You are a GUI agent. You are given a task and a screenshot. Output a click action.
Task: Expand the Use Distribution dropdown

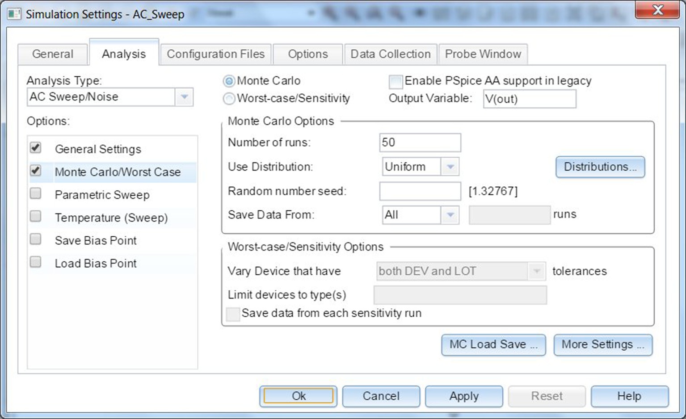(x=450, y=167)
